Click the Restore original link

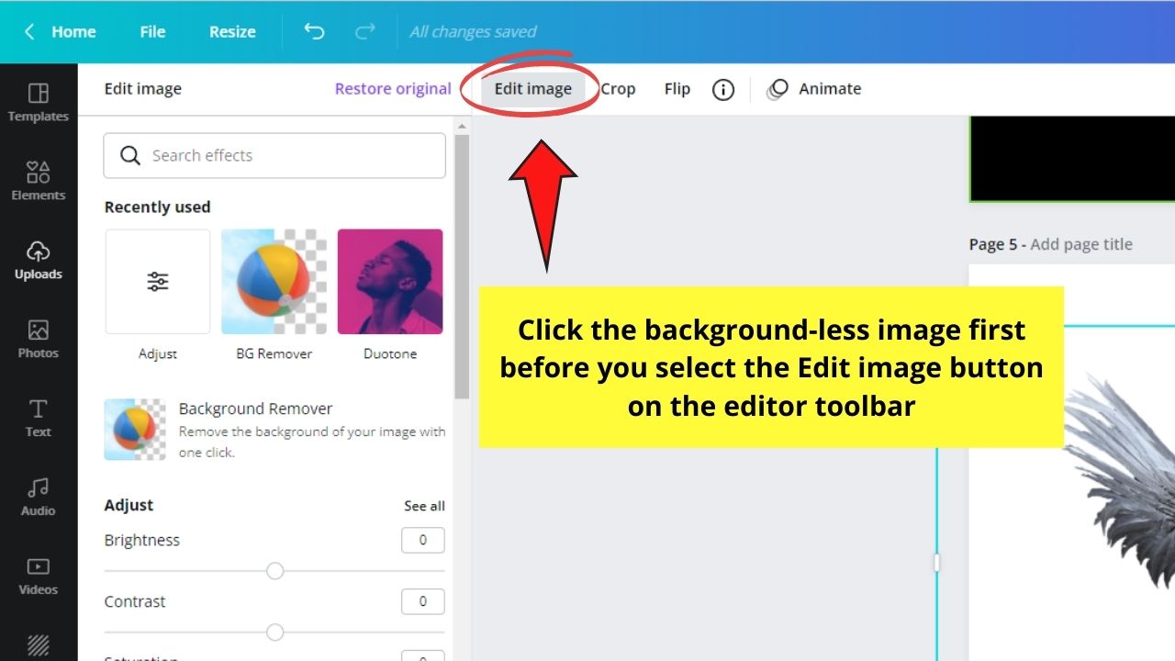point(393,88)
